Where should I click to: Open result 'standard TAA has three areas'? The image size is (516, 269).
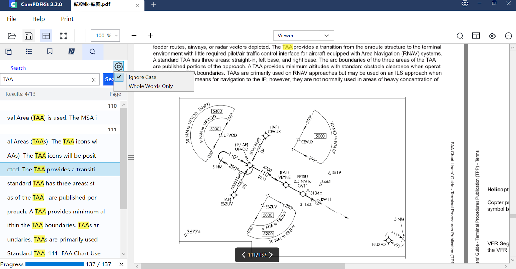[x=60, y=183]
